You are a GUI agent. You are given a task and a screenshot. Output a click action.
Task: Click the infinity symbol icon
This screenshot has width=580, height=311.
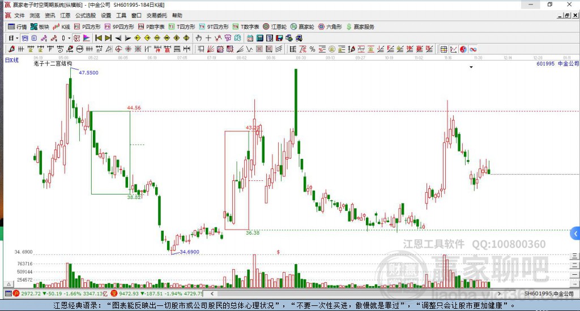pos(473,49)
